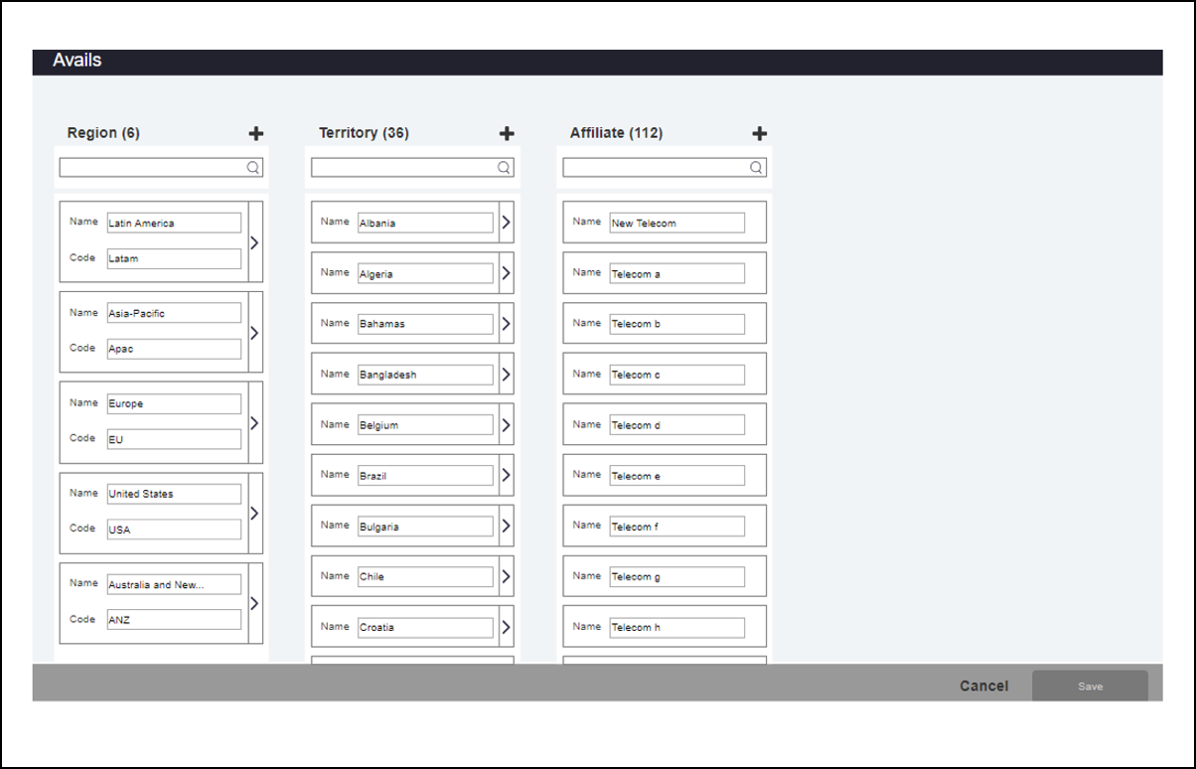Click the Bangladesh territory name field
The height and width of the screenshot is (769, 1196).
click(x=425, y=375)
